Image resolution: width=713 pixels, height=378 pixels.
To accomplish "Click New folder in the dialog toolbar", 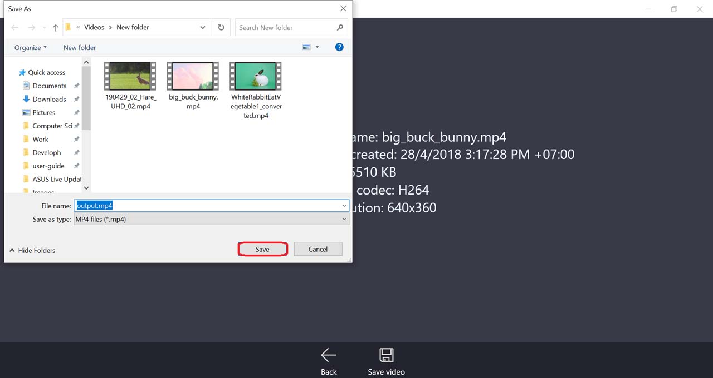I will (80, 48).
